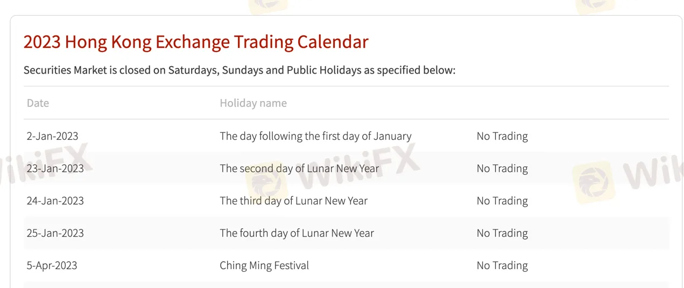Viewport: 684px width, 288px height.
Task: Click 'The third day of Lunar New Year'
Action: pos(293,201)
